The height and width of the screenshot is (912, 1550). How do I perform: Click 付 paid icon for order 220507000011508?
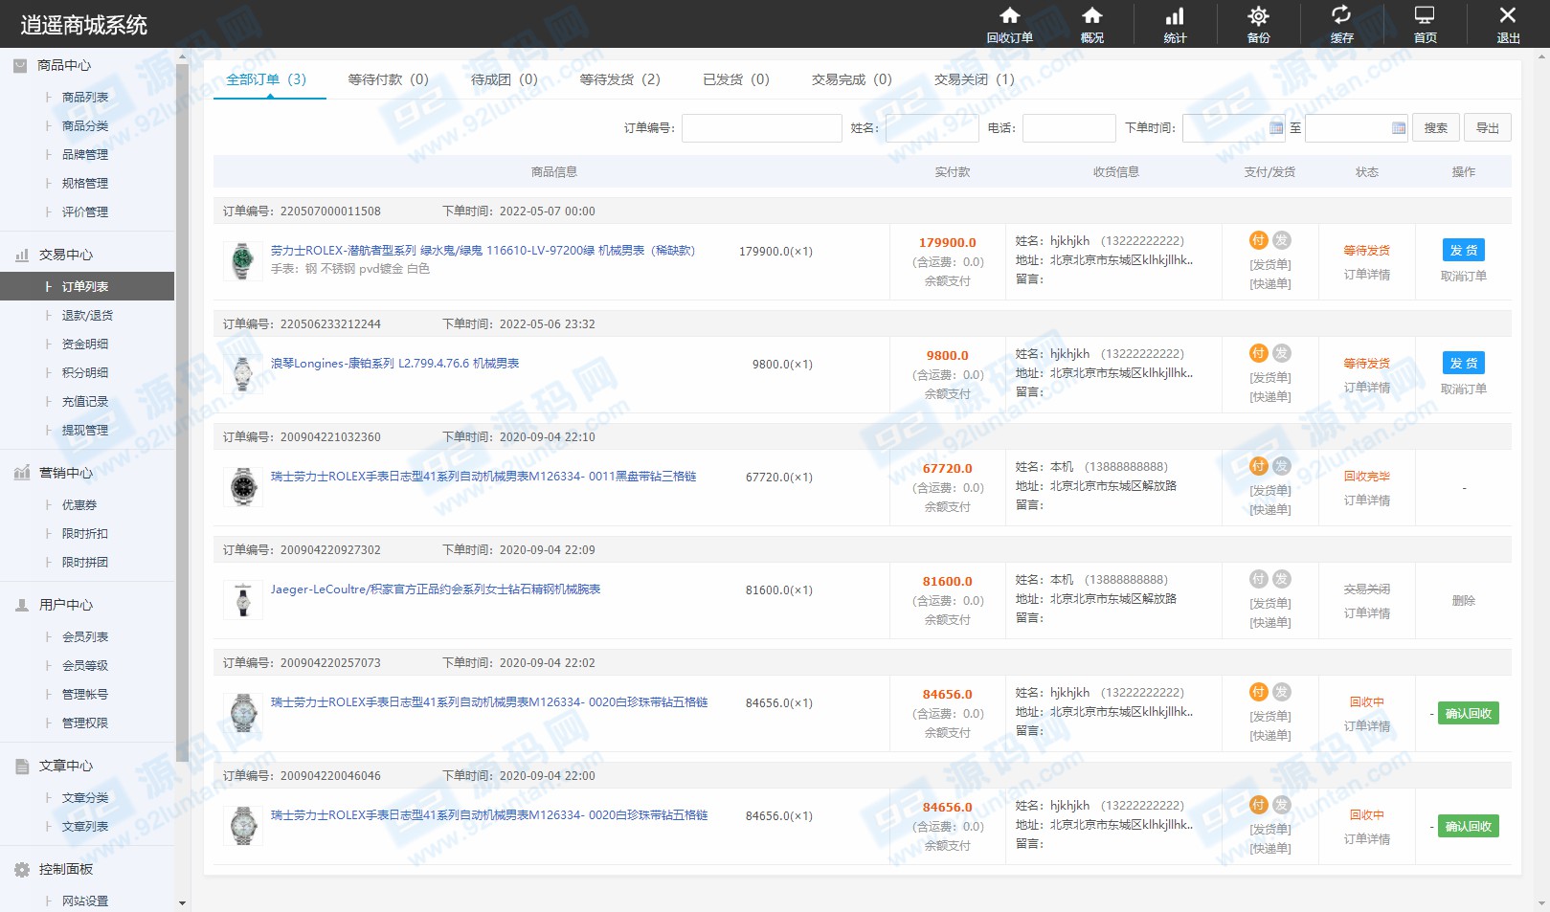(x=1259, y=240)
